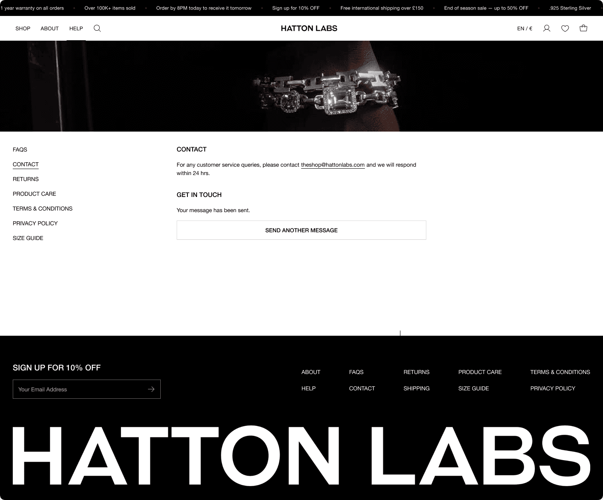Open CONTACT link in the footer

[x=362, y=388]
